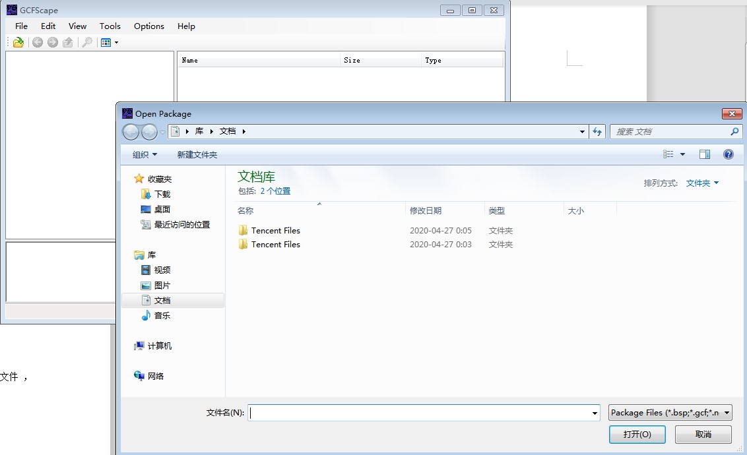
Task: Select 文档 library in the navigation pane
Action: coord(172,300)
